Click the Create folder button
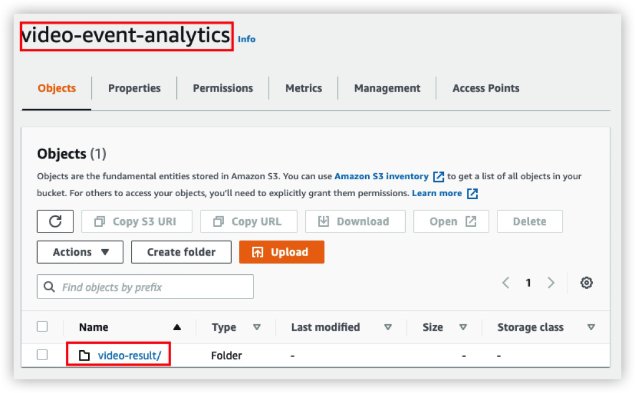This screenshot has width=635, height=393. tap(181, 252)
